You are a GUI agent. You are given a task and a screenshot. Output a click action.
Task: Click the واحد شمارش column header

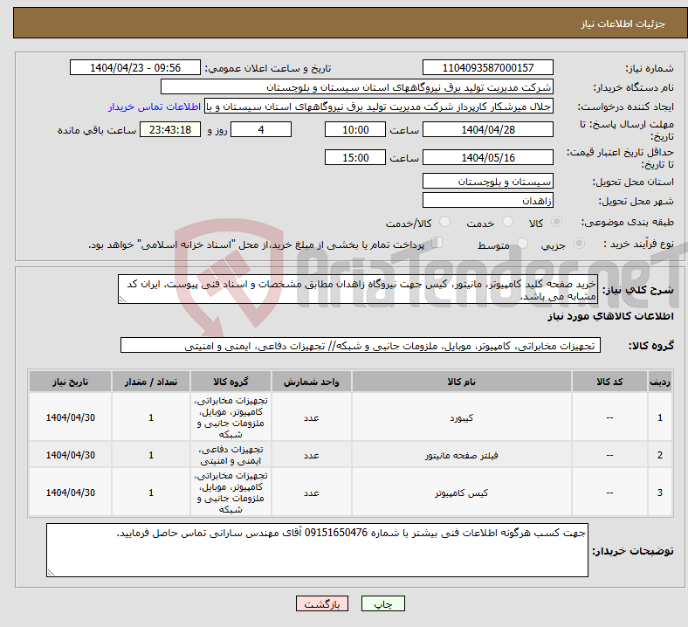point(311,382)
